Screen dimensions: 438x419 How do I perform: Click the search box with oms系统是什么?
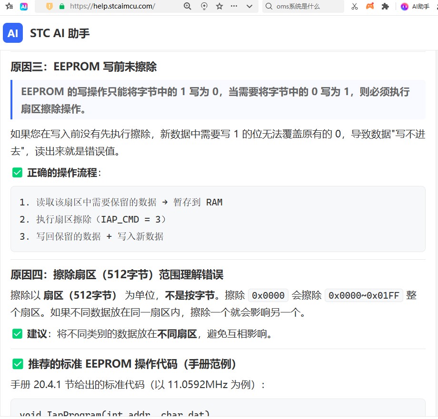303,6
